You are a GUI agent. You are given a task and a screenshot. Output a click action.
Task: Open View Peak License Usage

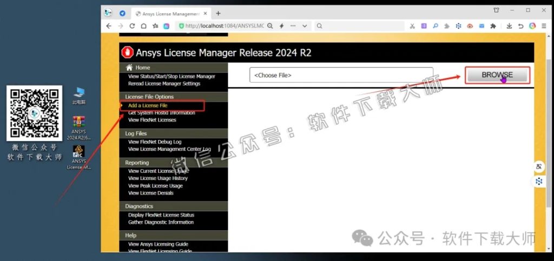(x=155, y=185)
